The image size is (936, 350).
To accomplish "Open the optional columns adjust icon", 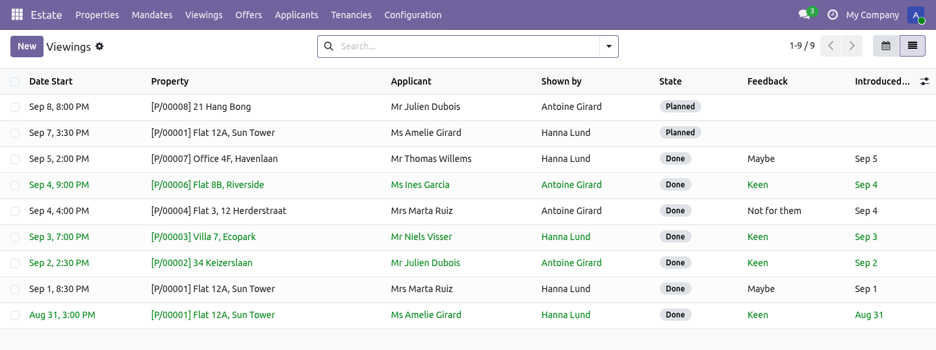I will click(x=924, y=81).
